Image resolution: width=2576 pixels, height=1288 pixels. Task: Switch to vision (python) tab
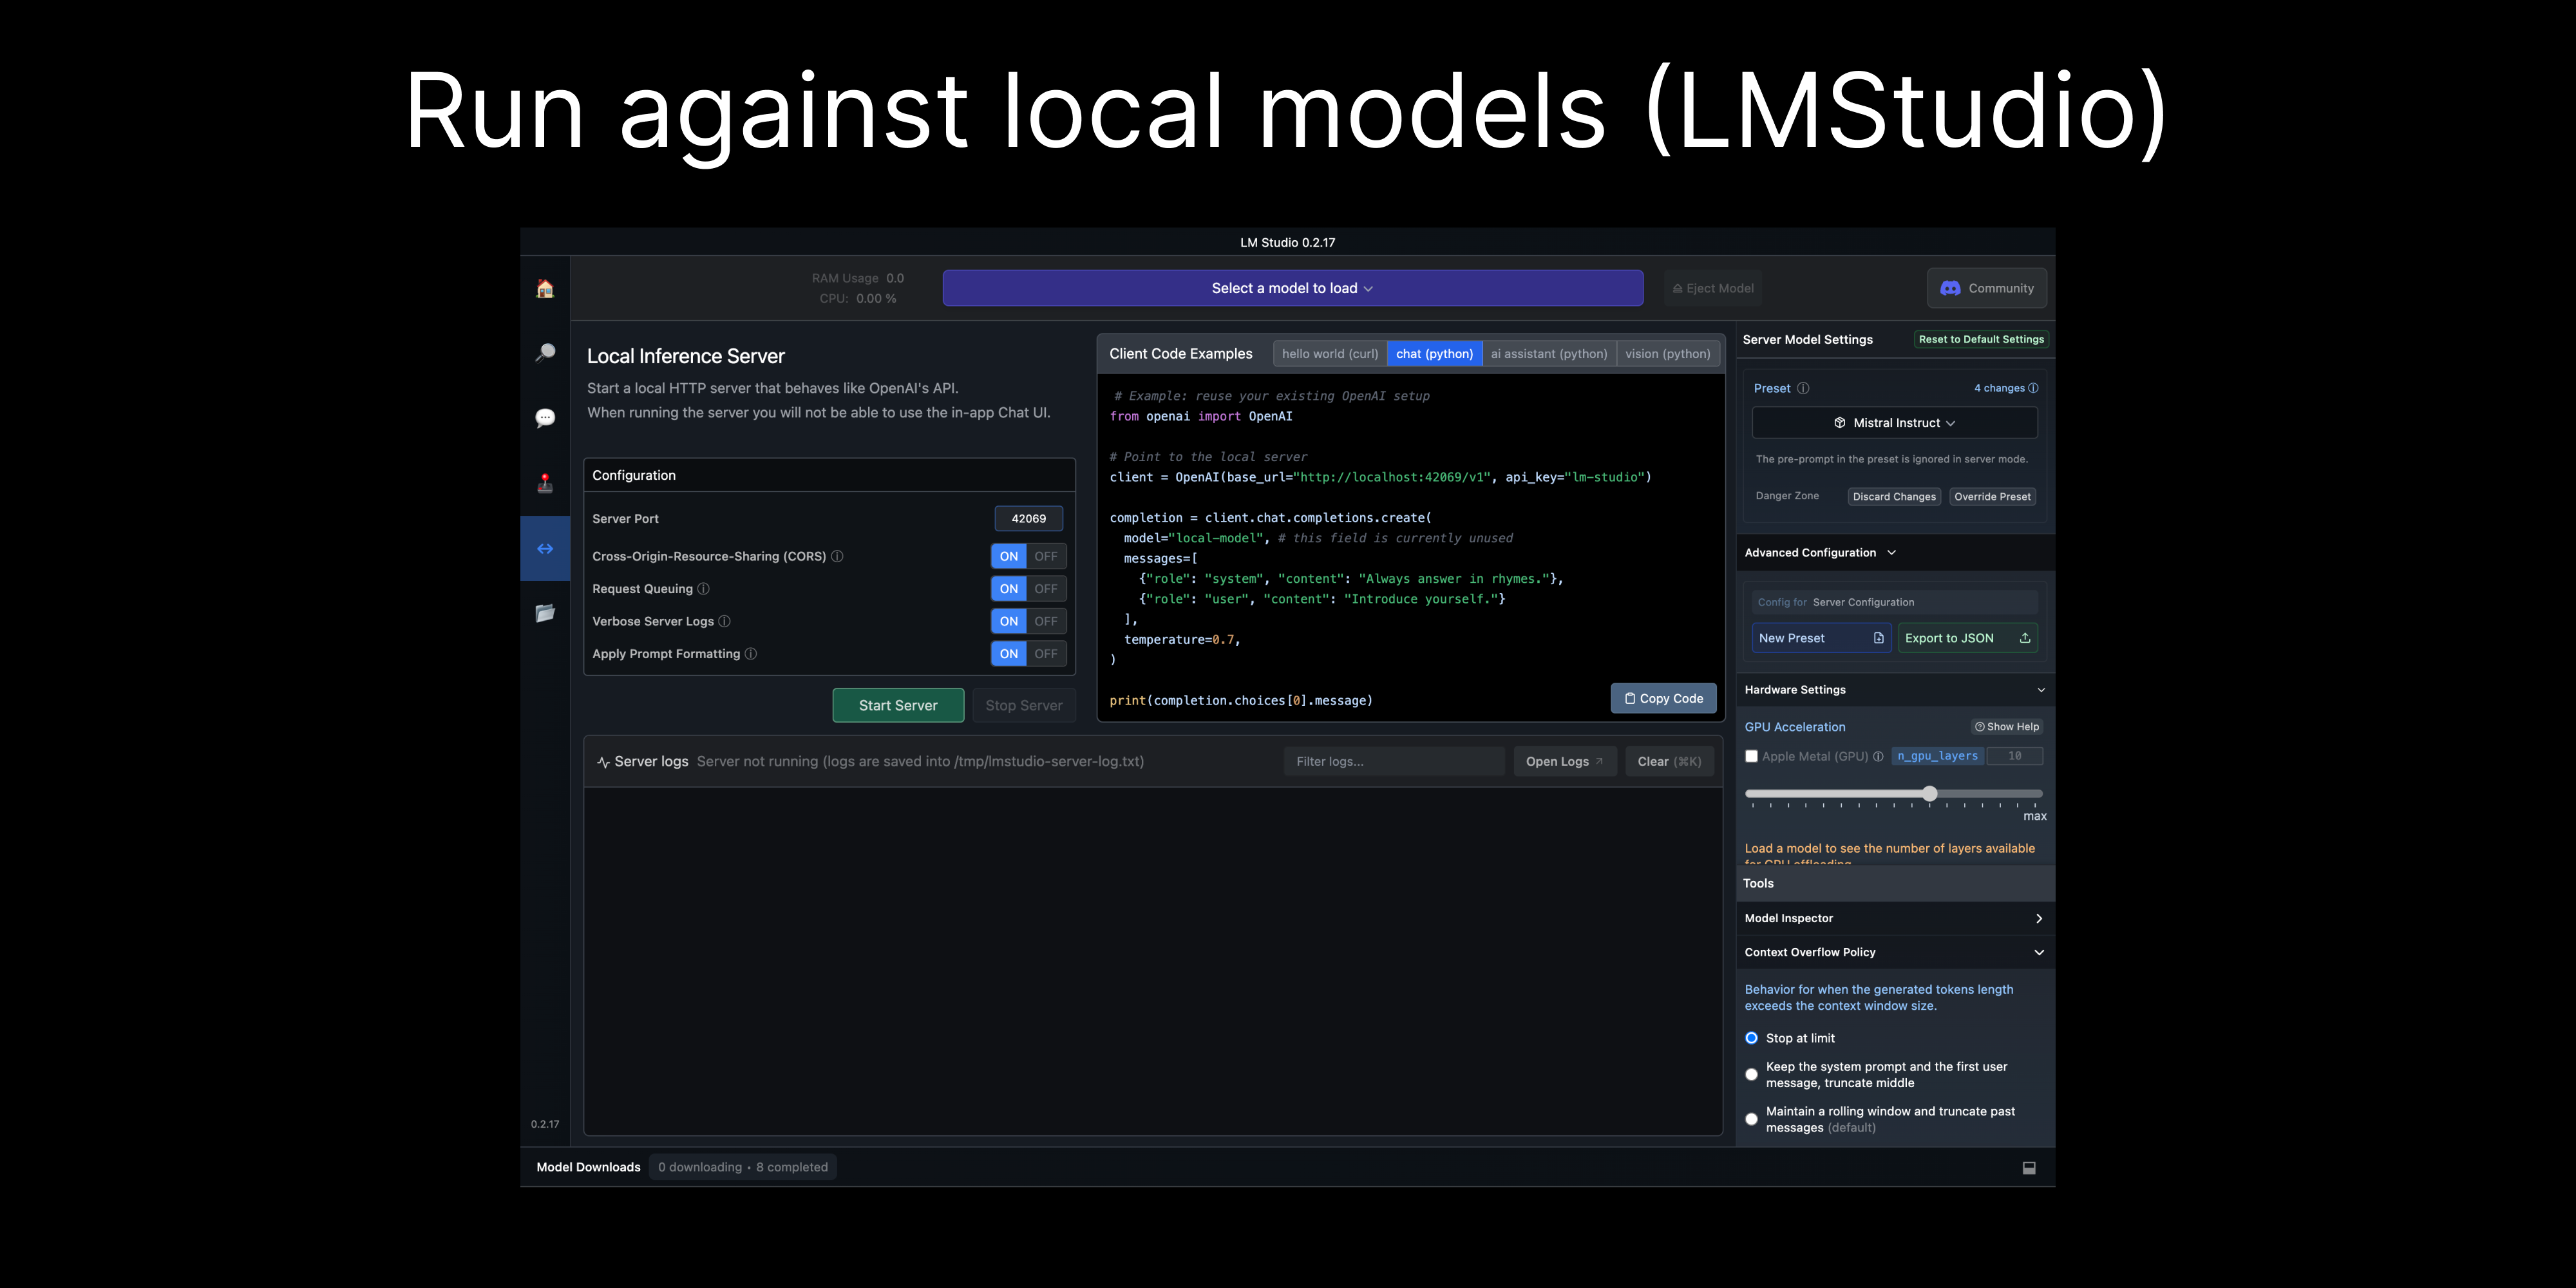click(x=1667, y=354)
